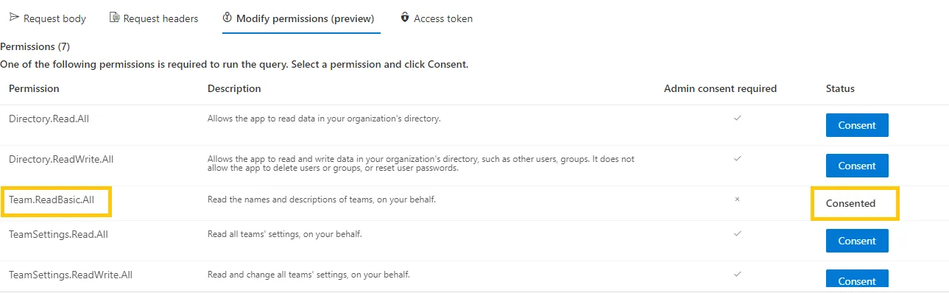Click the admin consent checkmark for TeamSettings.ReadWrite.All

pyautogui.click(x=737, y=275)
